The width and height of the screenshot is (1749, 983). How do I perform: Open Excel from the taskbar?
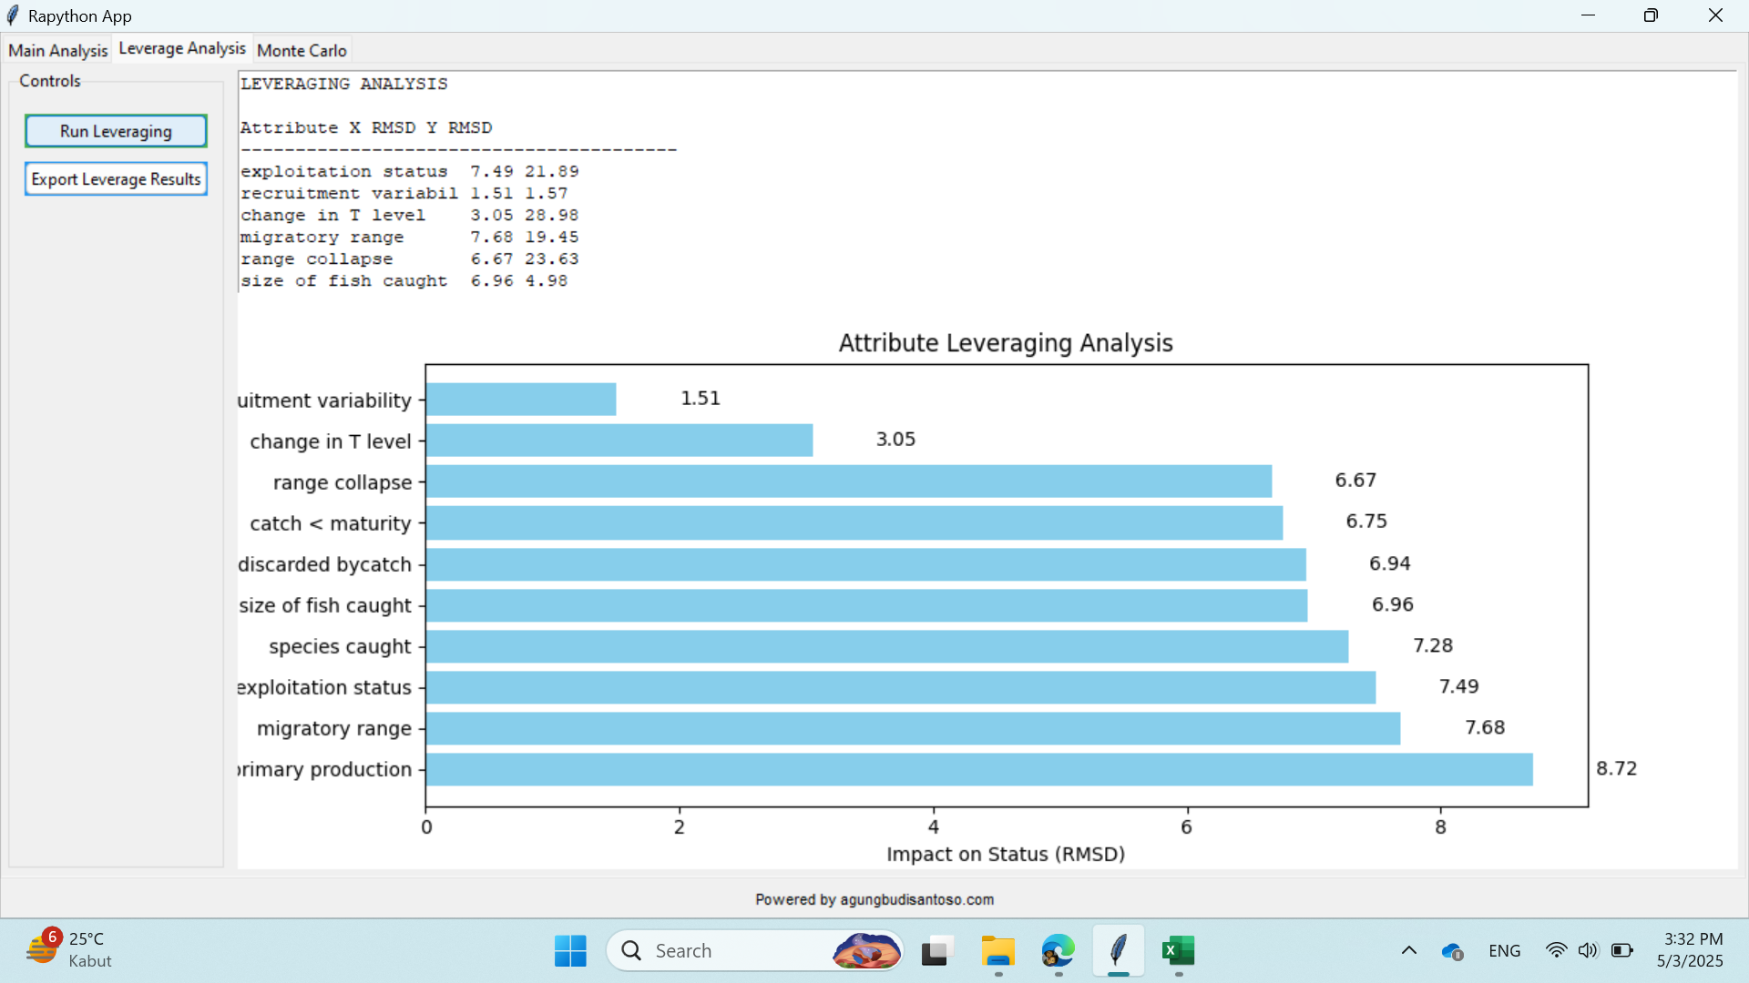click(x=1179, y=951)
